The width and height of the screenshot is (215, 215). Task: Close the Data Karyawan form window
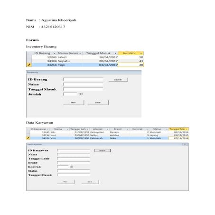coord(185,144)
